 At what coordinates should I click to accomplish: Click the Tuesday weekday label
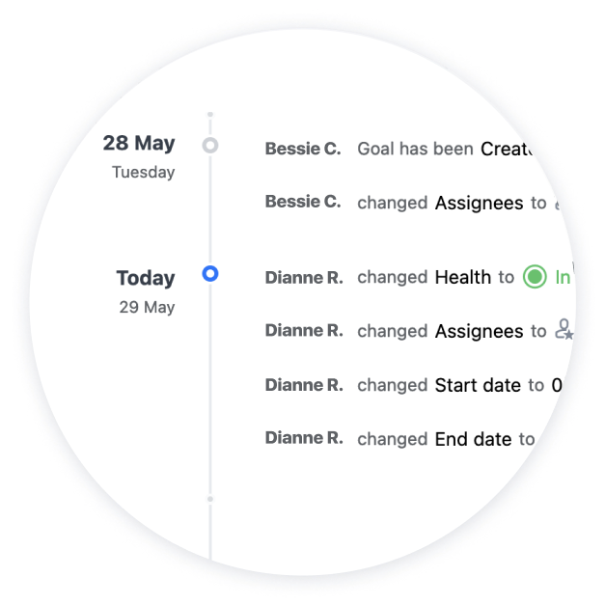click(x=143, y=172)
